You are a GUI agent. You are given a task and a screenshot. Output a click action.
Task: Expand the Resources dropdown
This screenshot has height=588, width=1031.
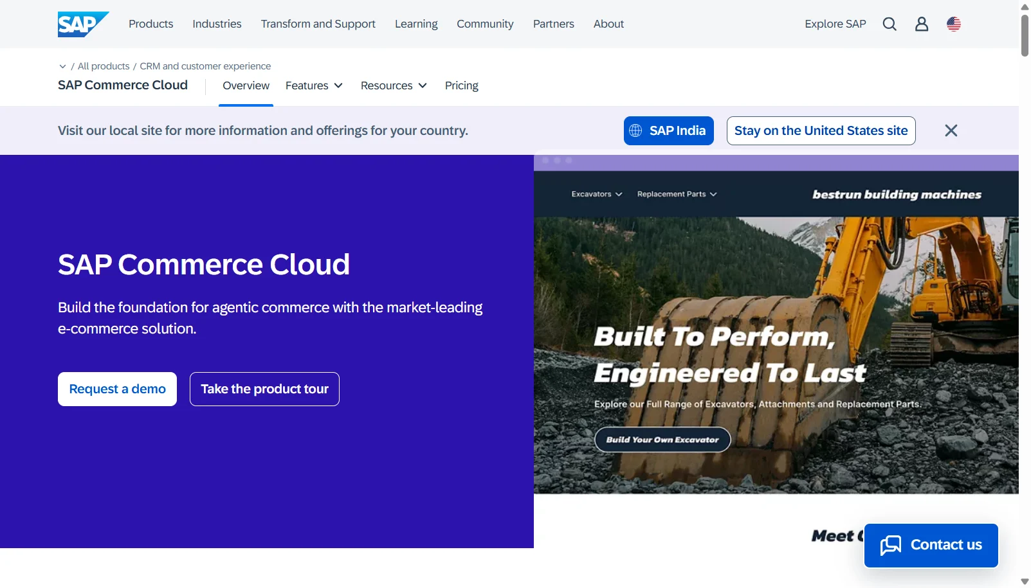(394, 85)
